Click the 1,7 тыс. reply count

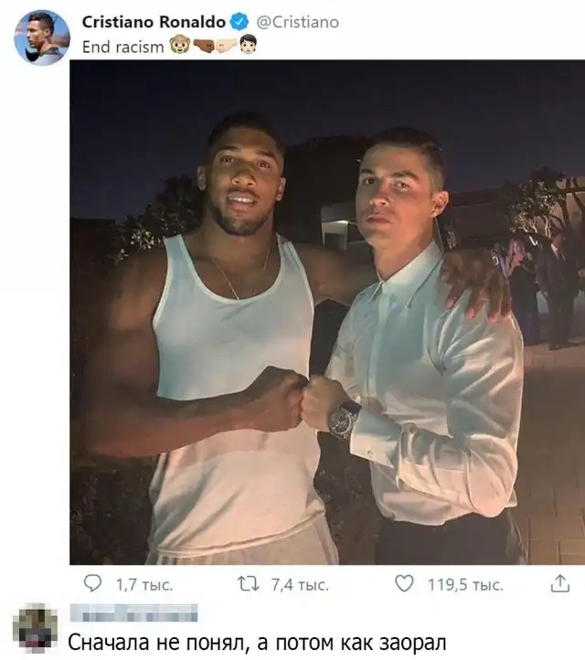[142, 585]
